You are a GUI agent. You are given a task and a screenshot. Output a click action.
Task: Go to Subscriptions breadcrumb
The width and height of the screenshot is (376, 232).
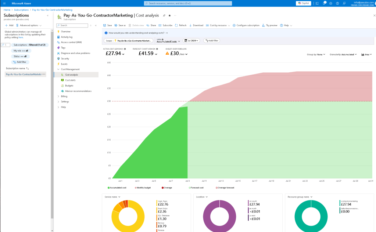21,10
